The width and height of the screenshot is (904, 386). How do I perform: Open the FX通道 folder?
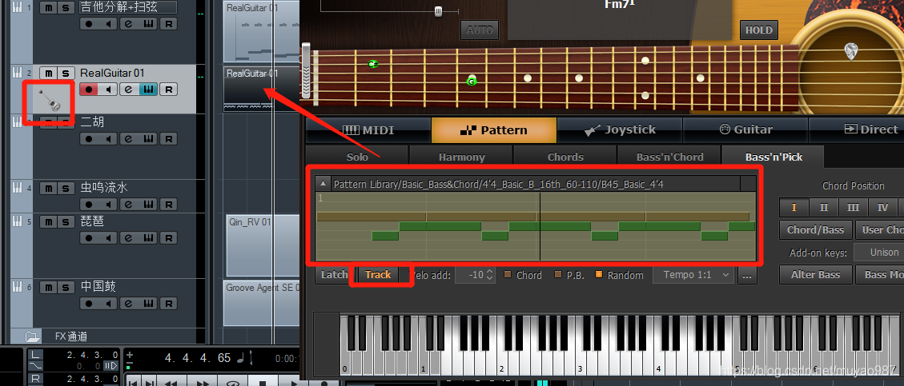point(33,336)
